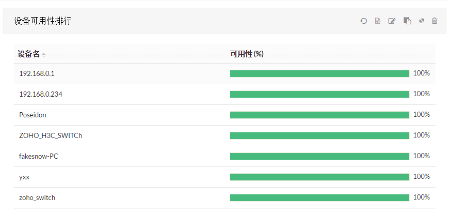
Task: Open device 192.168.0.234
Action: pos(41,95)
